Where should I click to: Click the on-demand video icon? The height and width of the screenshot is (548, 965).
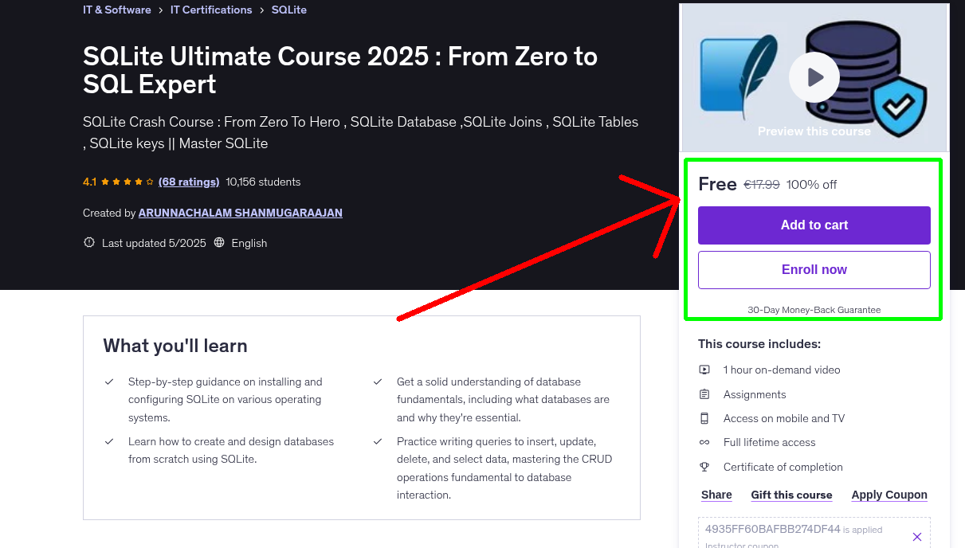pyautogui.click(x=704, y=370)
